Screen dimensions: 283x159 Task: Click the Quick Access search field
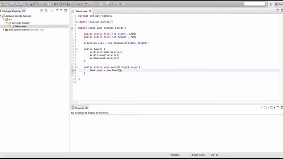(255, 4)
